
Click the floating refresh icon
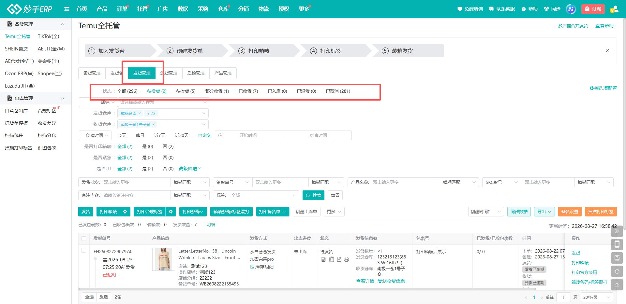tap(617, 271)
